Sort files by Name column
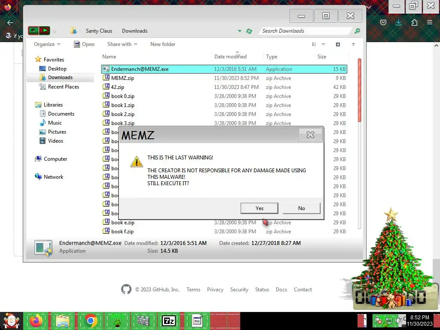This screenshot has width=440, height=330. tap(109, 57)
